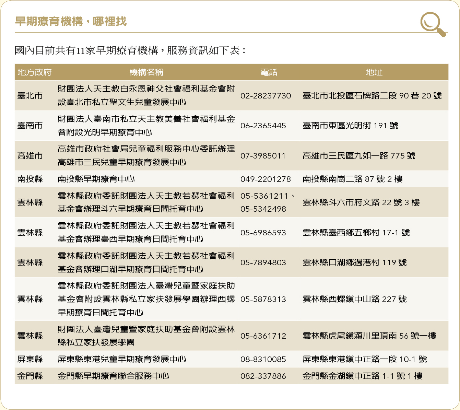The height and width of the screenshot is (410, 460).
Task: Click phone number 02-28237730
Action: [266, 96]
